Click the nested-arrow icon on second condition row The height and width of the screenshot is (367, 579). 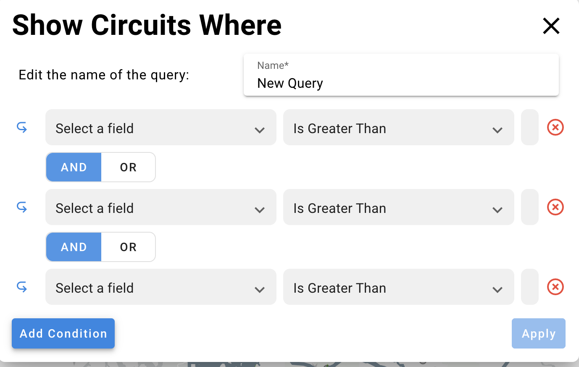point(22,207)
